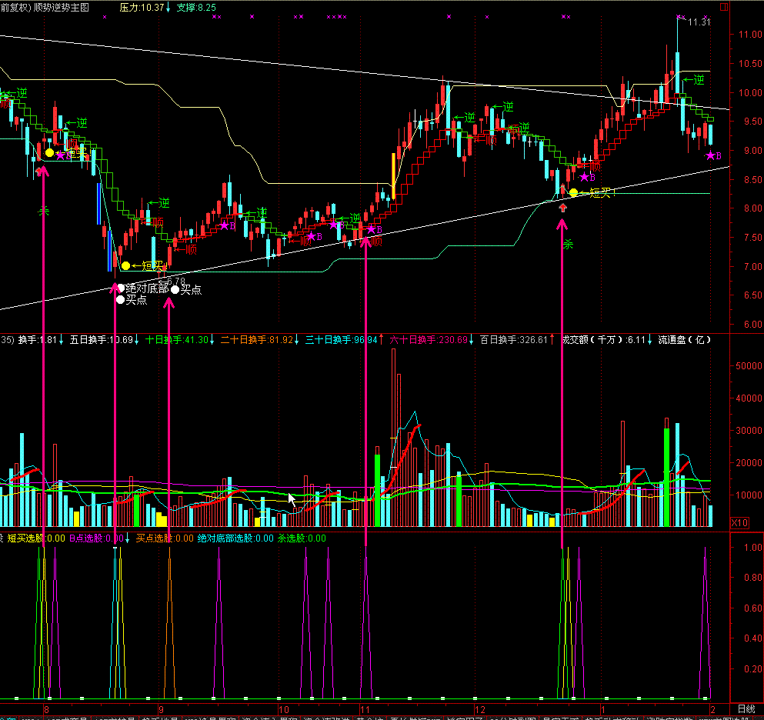Open the 日线 period selector

[x=746, y=708]
